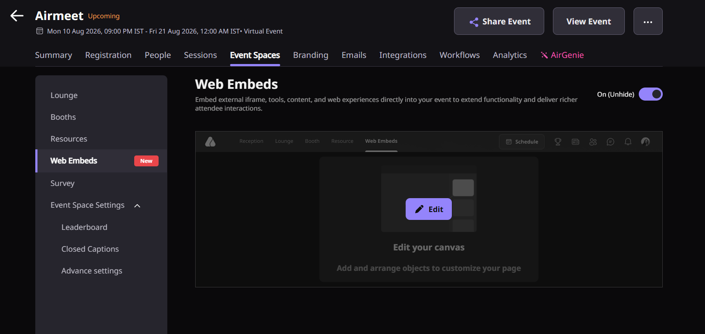Open the AirGenie tab

tap(562, 55)
